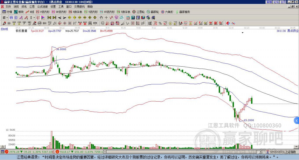Viewport: 299px width, 160px height.
Task: Open the 9T四方形 tool
Action: point(107,12)
